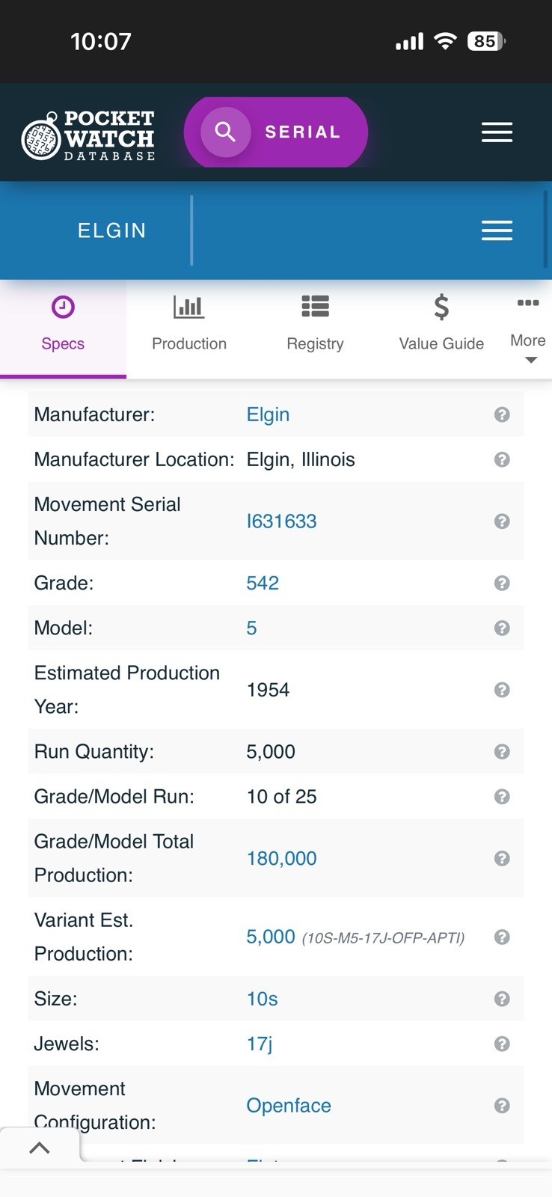This screenshot has height=1197, width=552.
Task: Open the Elgin manufacturer link
Action: point(268,414)
